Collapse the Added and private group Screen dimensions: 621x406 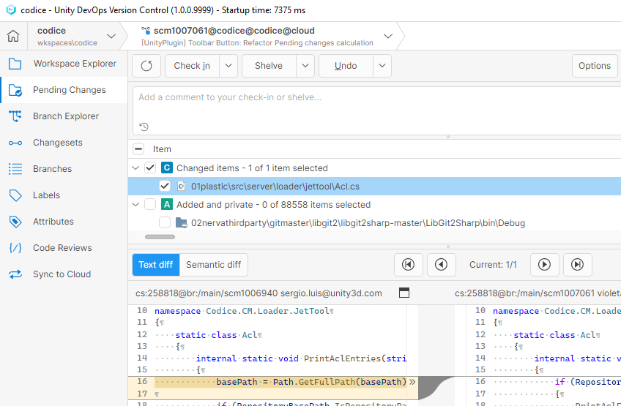pos(136,205)
